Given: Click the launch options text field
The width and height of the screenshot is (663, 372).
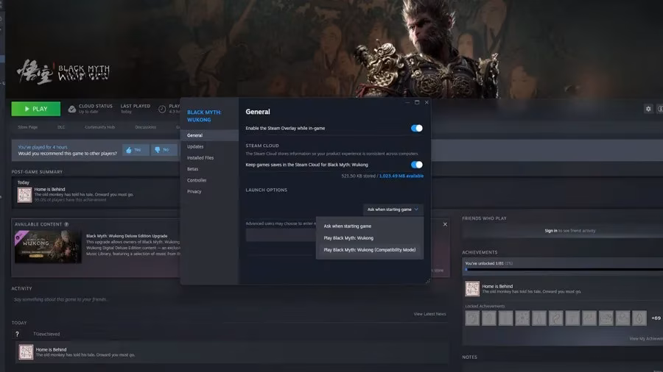Looking at the screenshot, I should click(281, 235).
